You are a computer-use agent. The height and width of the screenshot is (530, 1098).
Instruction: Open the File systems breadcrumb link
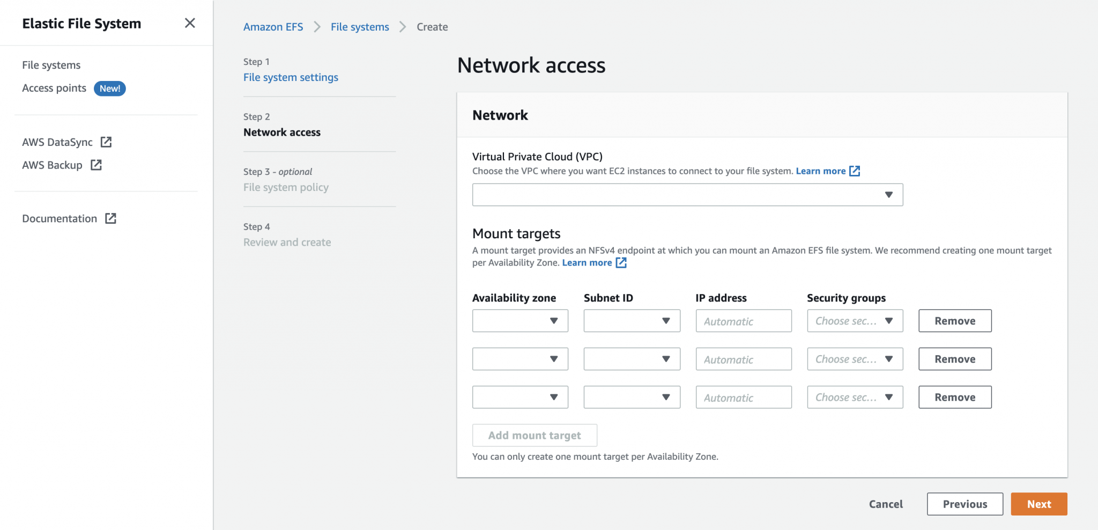pos(359,26)
